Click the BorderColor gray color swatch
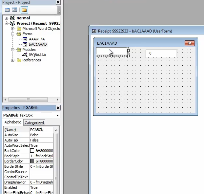The image size is (204, 194). (32, 161)
